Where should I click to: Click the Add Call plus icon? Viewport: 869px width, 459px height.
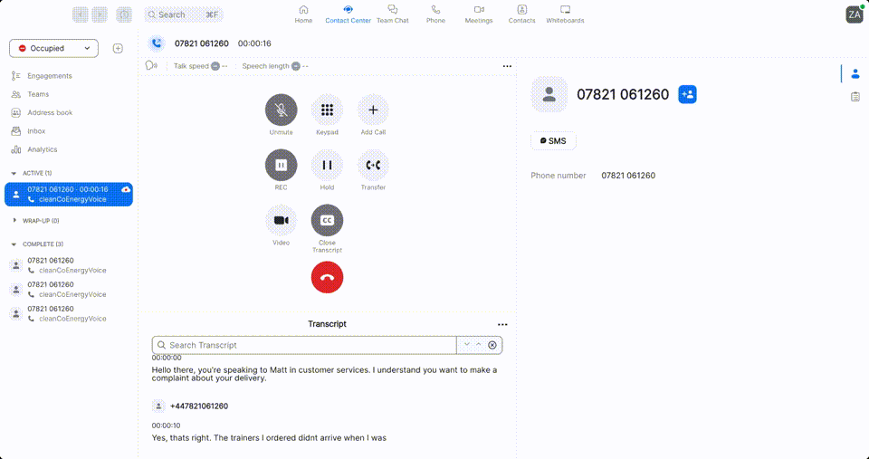pyautogui.click(x=373, y=110)
